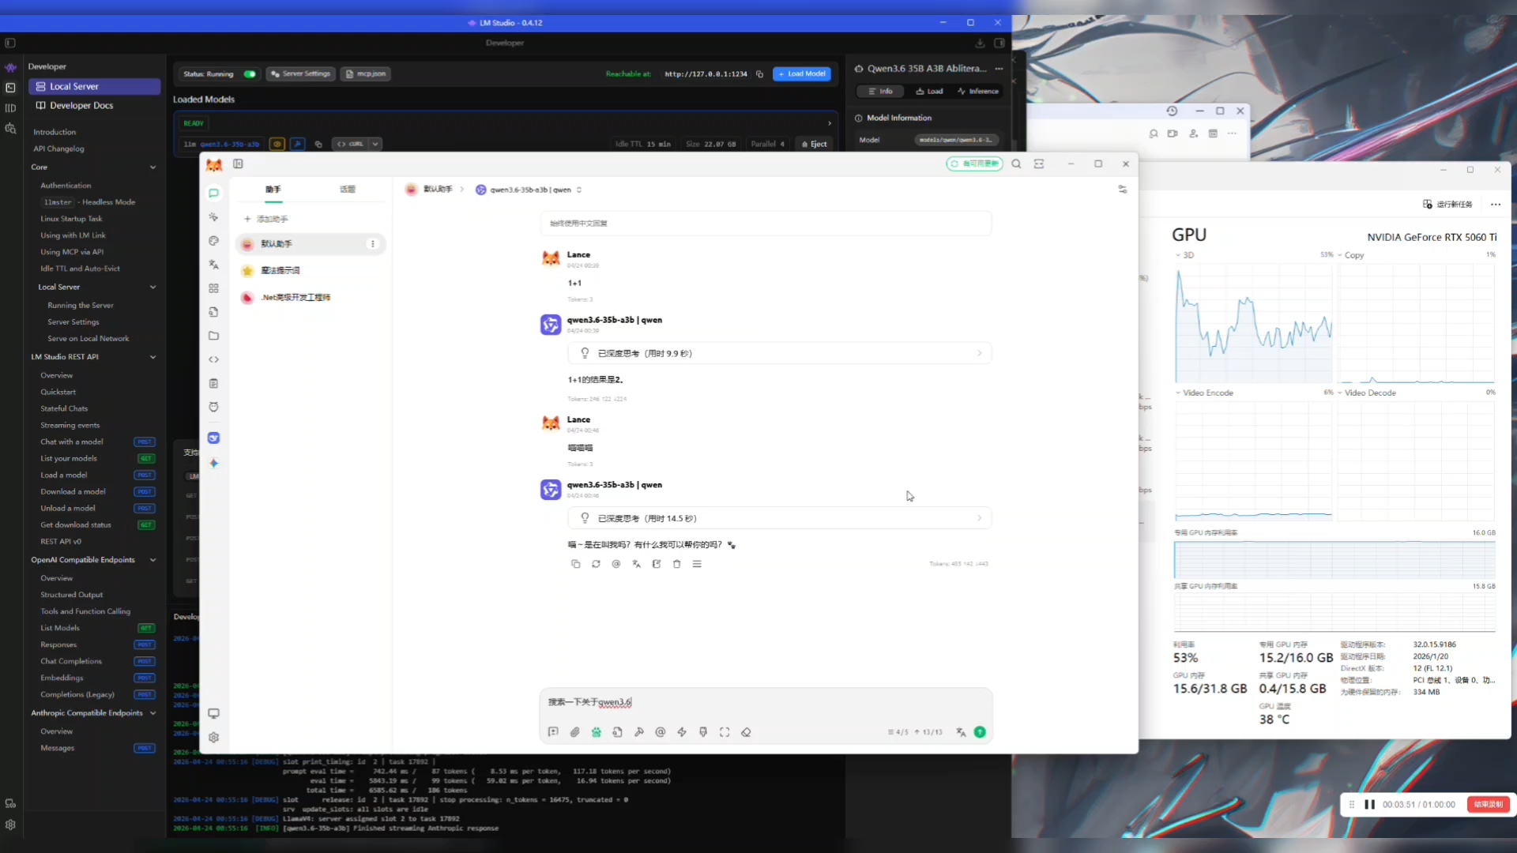Expand the first deep-thinking result box
Image resolution: width=1517 pixels, height=853 pixels.
[779, 353]
